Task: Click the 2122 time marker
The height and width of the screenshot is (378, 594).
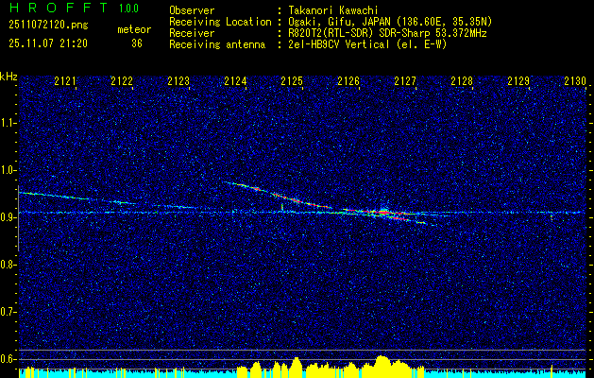Action: pyautogui.click(x=122, y=81)
